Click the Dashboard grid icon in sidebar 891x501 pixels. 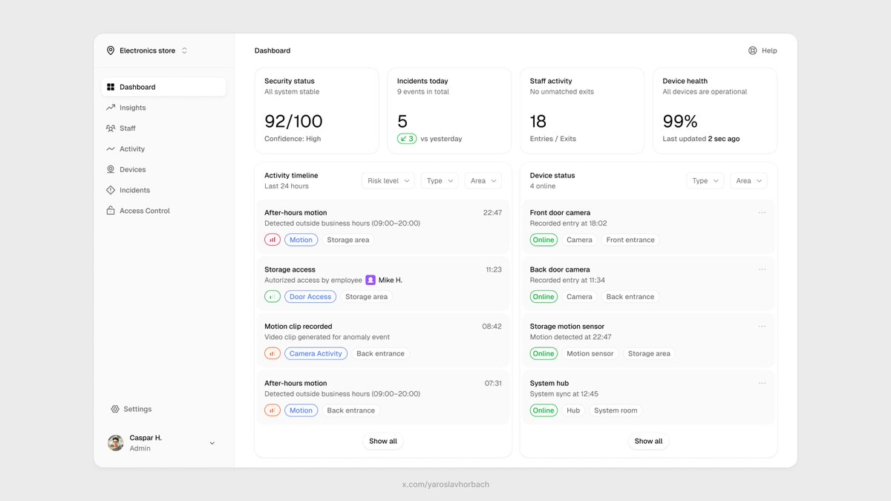tap(111, 87)
